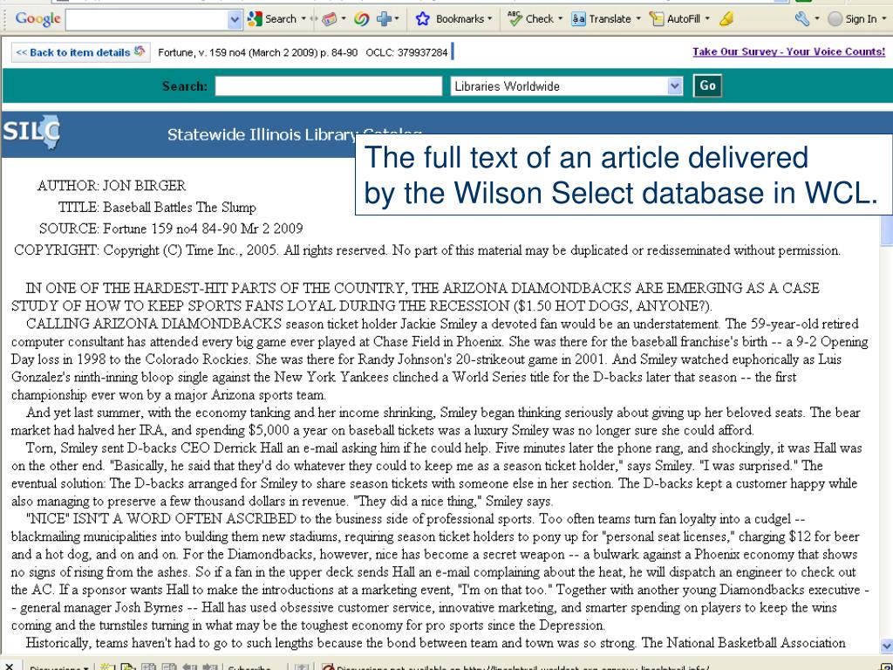Image resolution: width=893 pixels, height=670 pixels.
Task: Click the Bookmarks star icon
Action: pos(423,19)
